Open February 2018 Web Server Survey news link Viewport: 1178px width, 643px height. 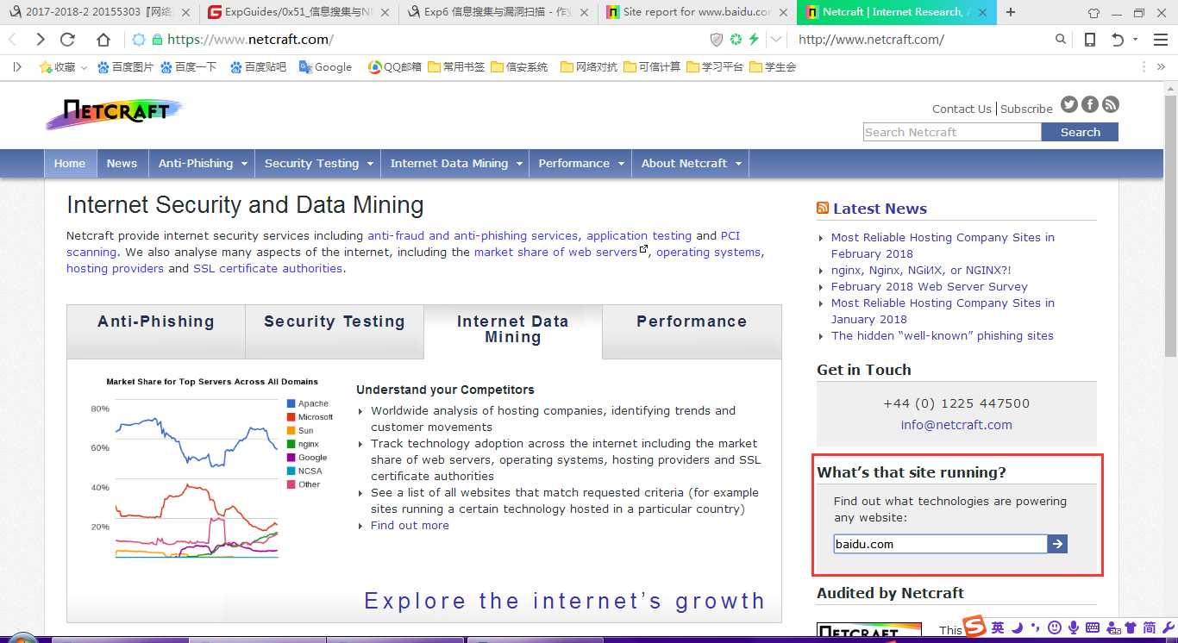pos(930,286)
